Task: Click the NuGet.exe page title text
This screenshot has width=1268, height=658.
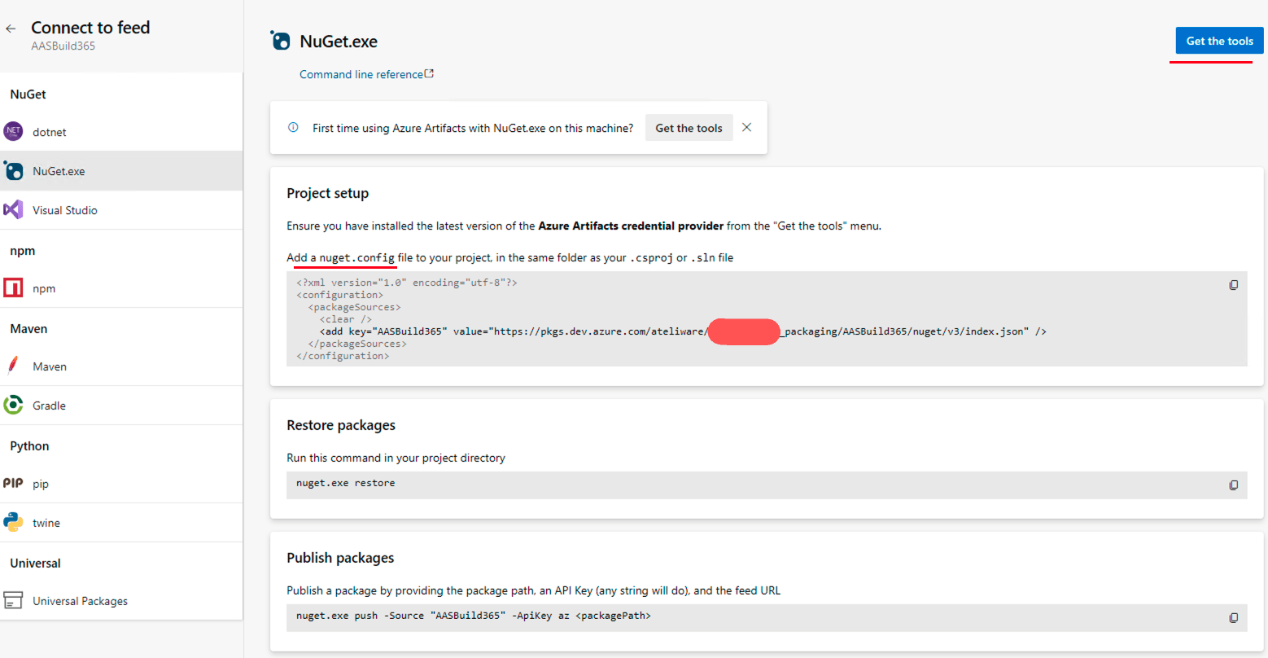Action: pyautogui.click(x=339, y=42)
